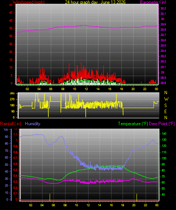Click the S compass label on direction chart

coord(165,106)
